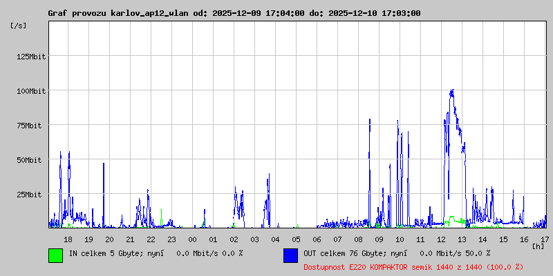Click the x-axis hour label '12'
The height and width of the screenshot is (276, 553).
tap(441, 239)
